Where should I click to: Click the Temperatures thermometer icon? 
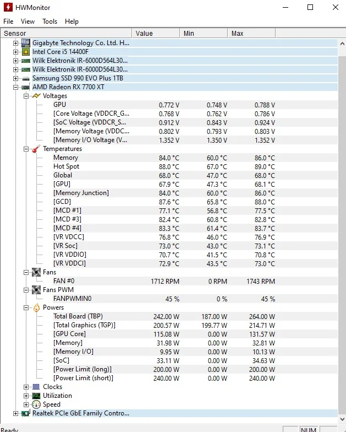tap(36, 149)
